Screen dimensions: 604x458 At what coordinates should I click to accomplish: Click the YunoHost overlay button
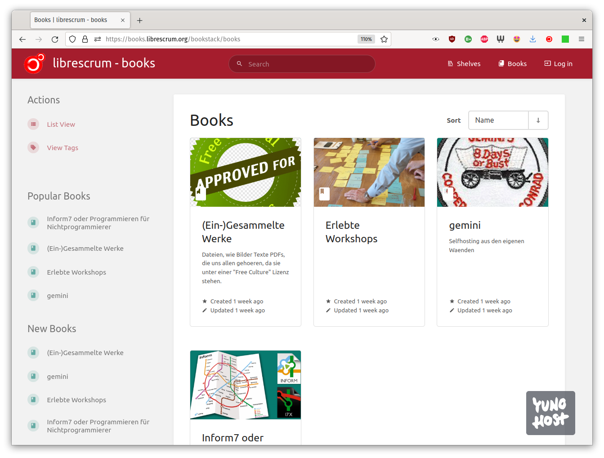[550, 413]
